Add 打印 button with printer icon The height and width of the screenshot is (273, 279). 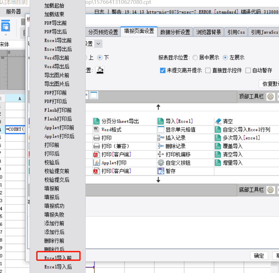(102, 138)
